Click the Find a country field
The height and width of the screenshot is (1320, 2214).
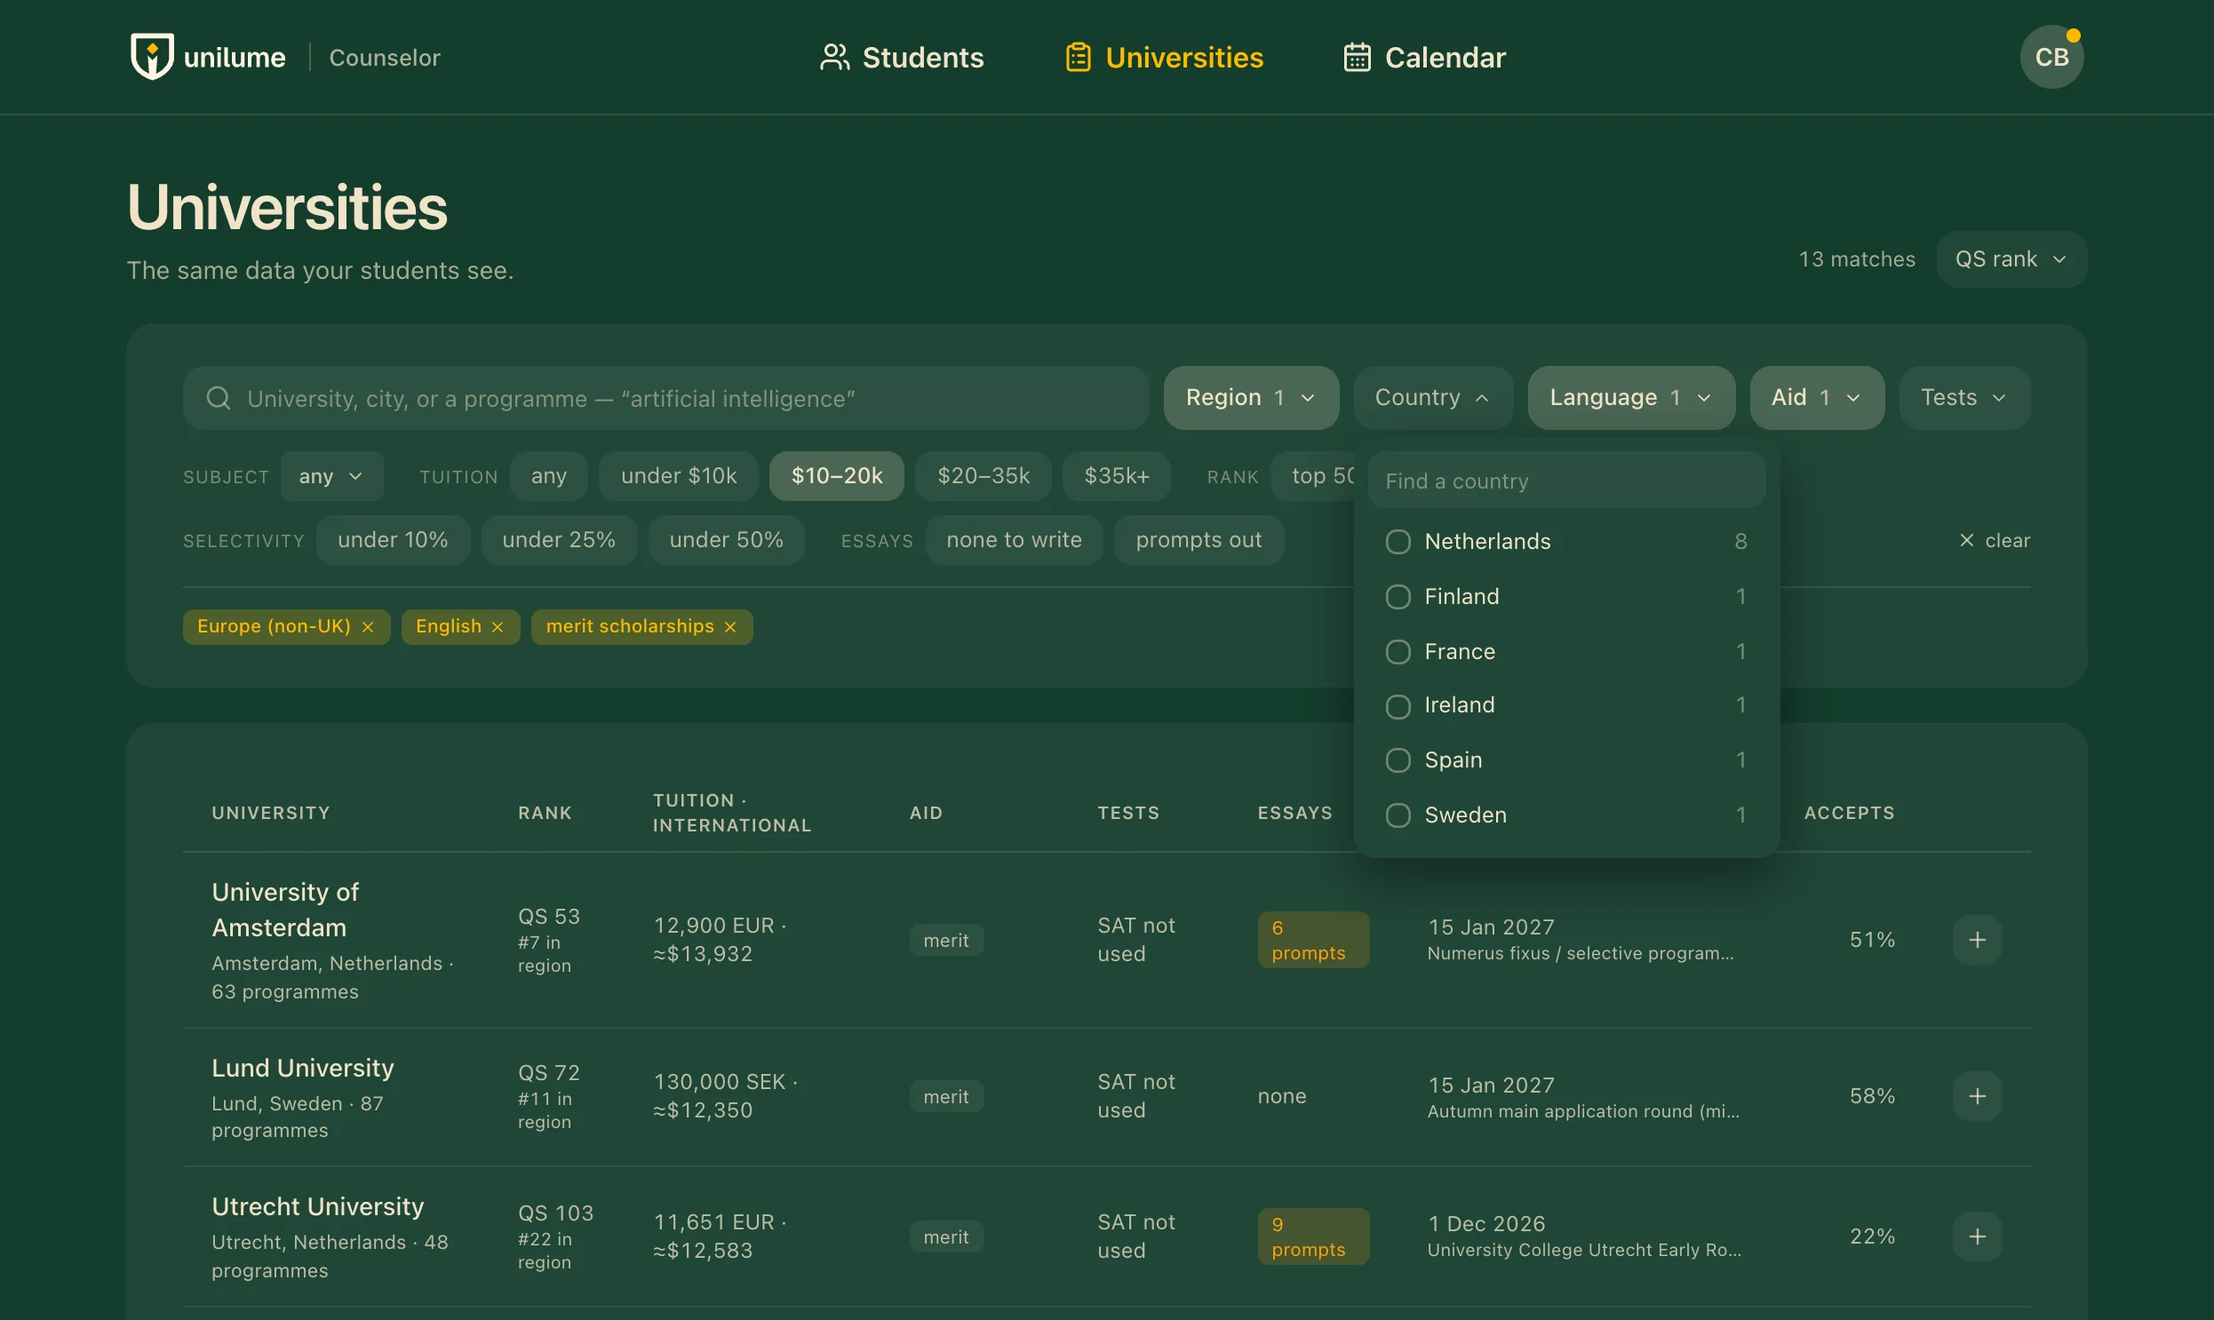tap(1566, 481)
